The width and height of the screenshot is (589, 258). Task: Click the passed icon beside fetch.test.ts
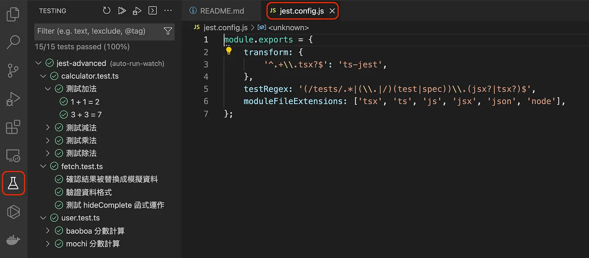54,167
